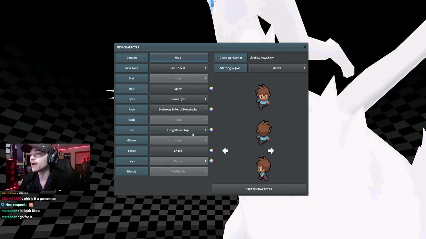Open the Hair color picker wheel
The height and width of the screenshot is (239, 426).
tap(211, 89)
